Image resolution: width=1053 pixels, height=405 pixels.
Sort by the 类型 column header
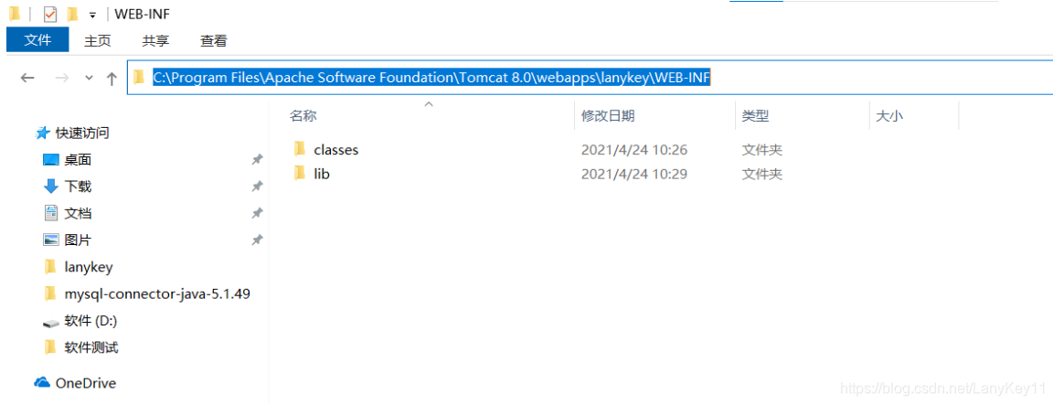point(755,115)
